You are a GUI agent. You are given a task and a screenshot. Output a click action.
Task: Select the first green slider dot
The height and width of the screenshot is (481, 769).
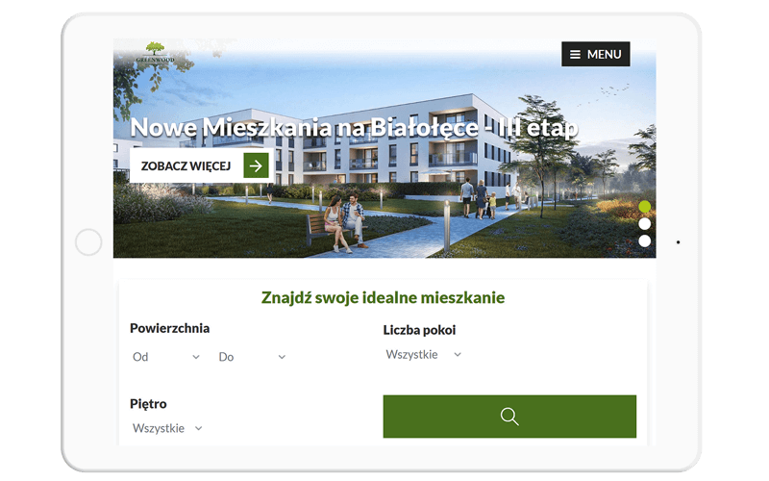point(645,207)
